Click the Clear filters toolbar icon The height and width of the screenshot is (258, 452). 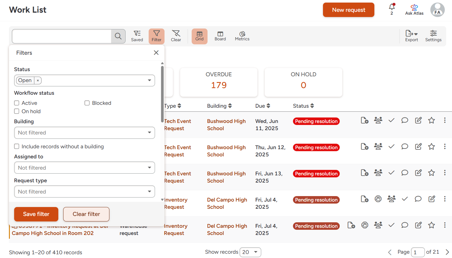(176, 36)
